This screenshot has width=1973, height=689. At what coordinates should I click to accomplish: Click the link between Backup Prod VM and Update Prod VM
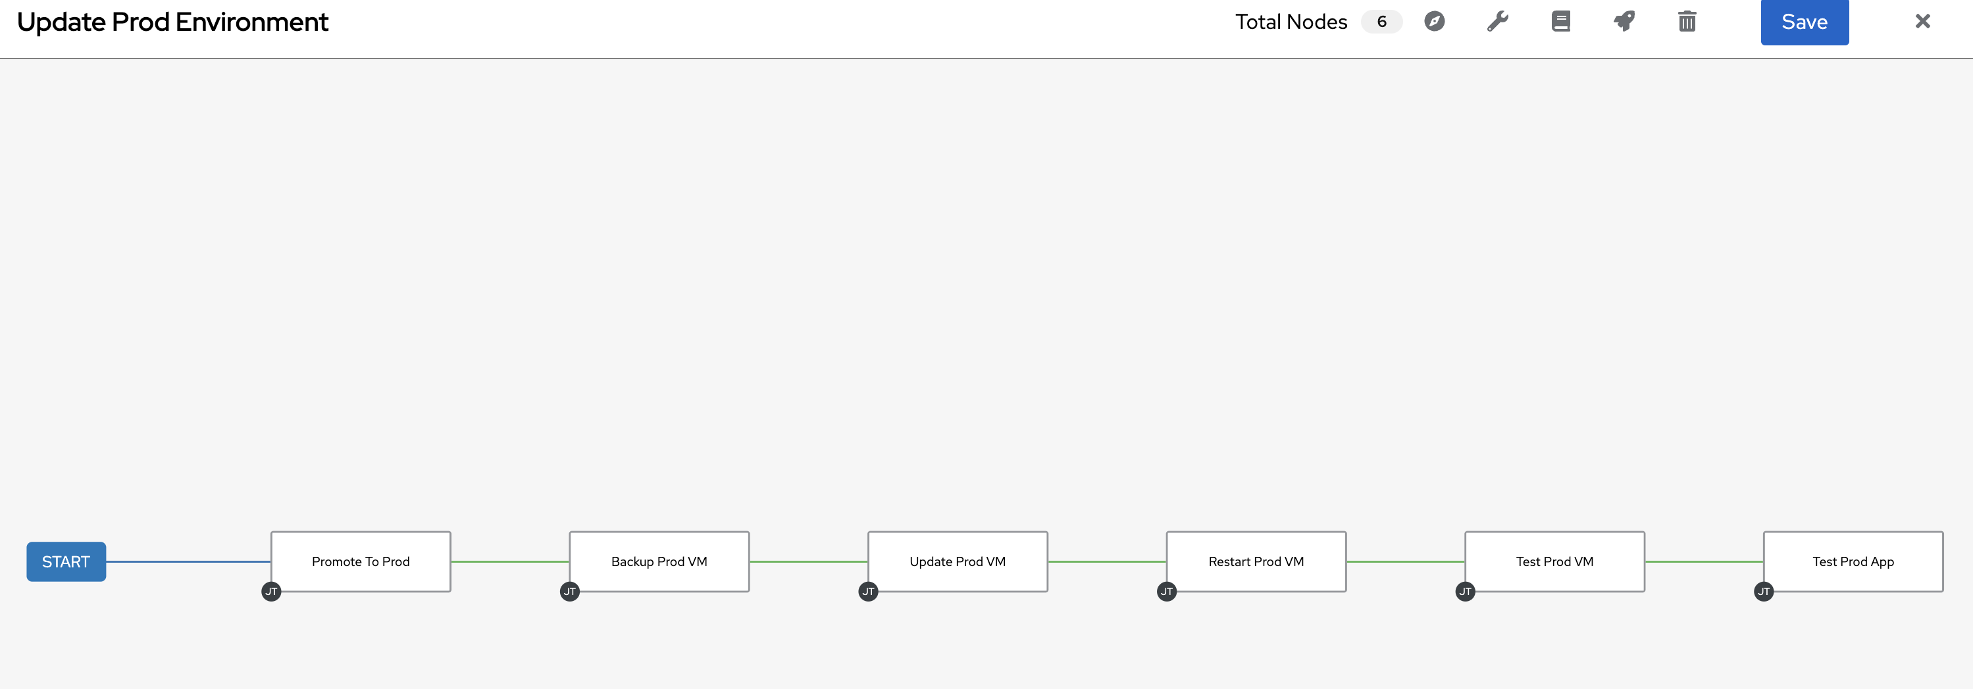pos(808,561)
